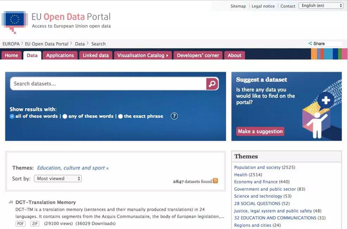Click the 'Make a suggestion' button
Screen dimensions: 348x229
tap(260, 131)
